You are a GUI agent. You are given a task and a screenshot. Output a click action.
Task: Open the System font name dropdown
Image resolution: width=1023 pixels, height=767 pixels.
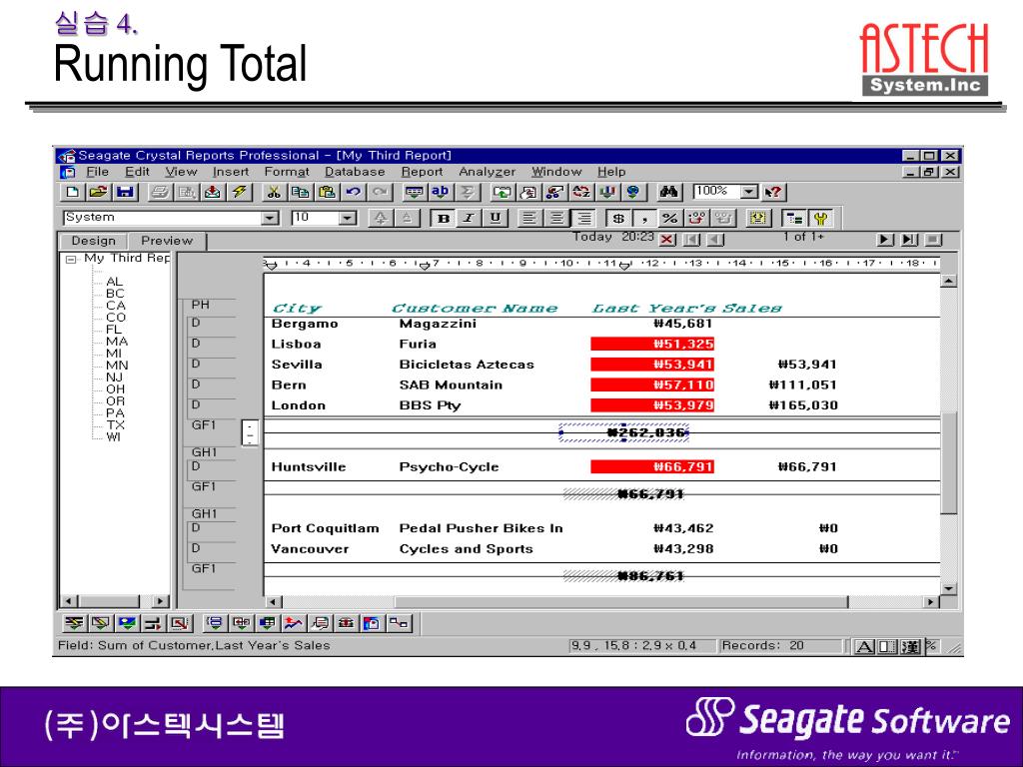tap(270, 218)
